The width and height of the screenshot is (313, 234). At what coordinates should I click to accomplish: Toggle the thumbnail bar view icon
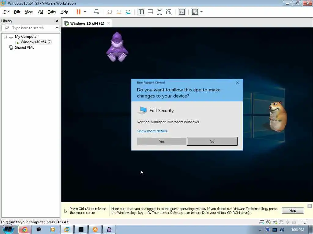[150, 12]
